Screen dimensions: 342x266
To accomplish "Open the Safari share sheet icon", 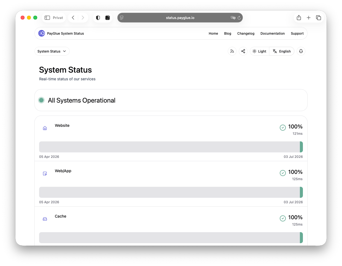I will coord(299,18).
